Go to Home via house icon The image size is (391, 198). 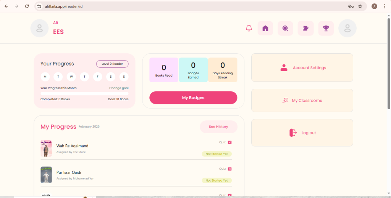point(265,28)
